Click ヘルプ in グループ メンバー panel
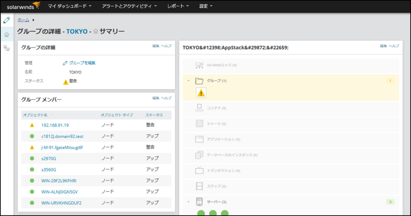 click(x=166, y=98)
